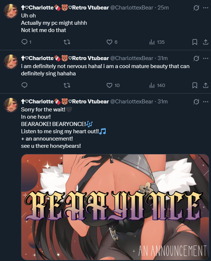Open the BEARYONCE announcement image
This screenshot has width=211, height=261.
click(x=115, y=207)
